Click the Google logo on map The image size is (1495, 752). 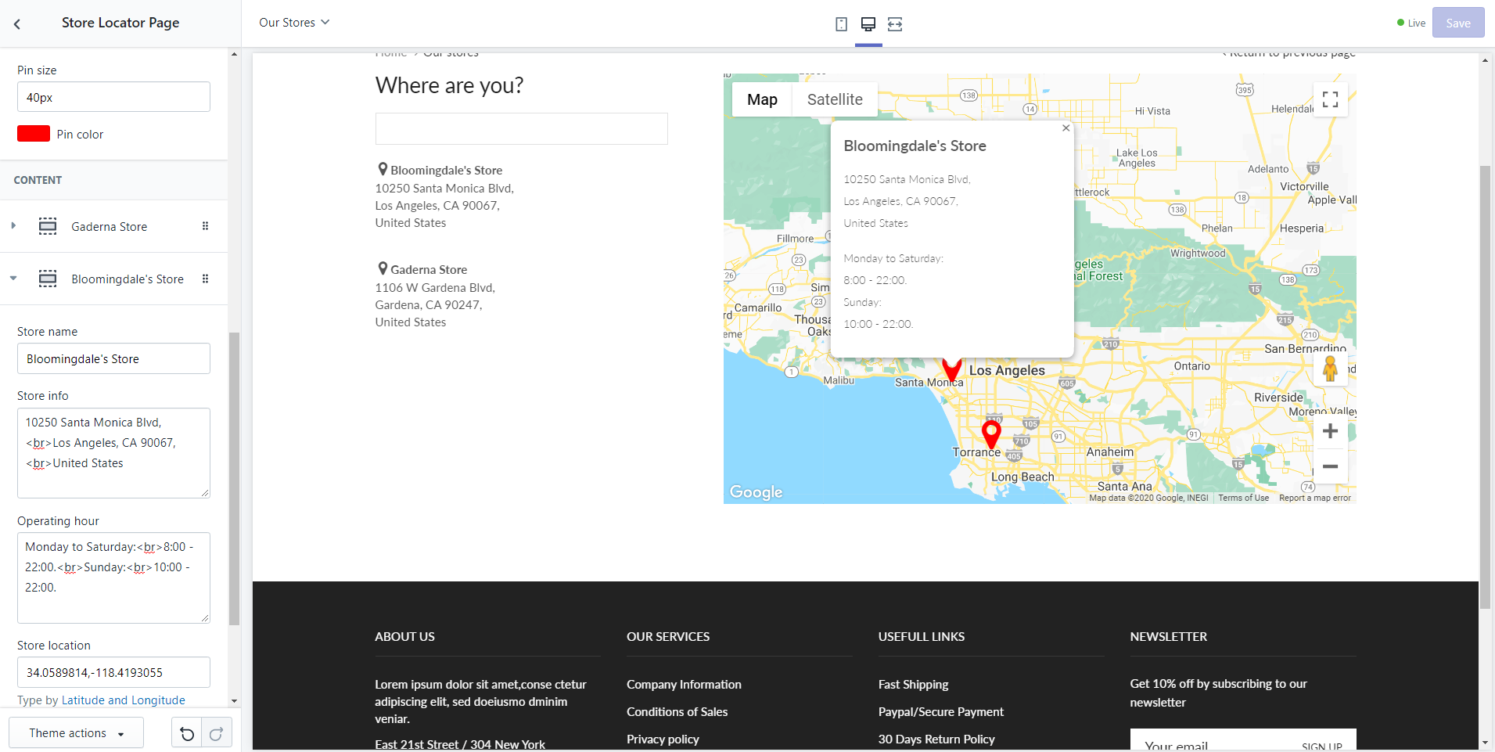coord(756,492)
